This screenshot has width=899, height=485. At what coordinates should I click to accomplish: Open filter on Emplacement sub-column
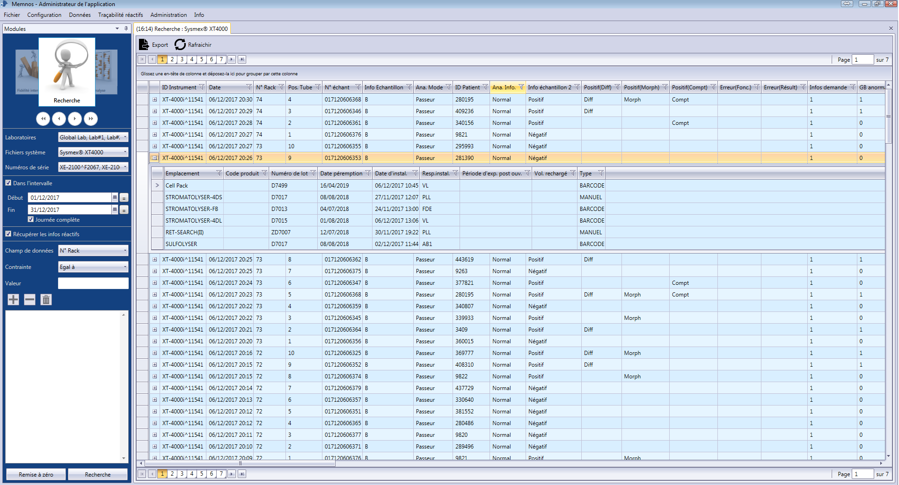(x=219, y=174)
